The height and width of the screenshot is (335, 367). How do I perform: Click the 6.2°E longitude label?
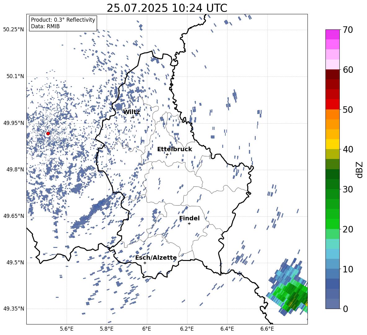[x=187, y=329]
